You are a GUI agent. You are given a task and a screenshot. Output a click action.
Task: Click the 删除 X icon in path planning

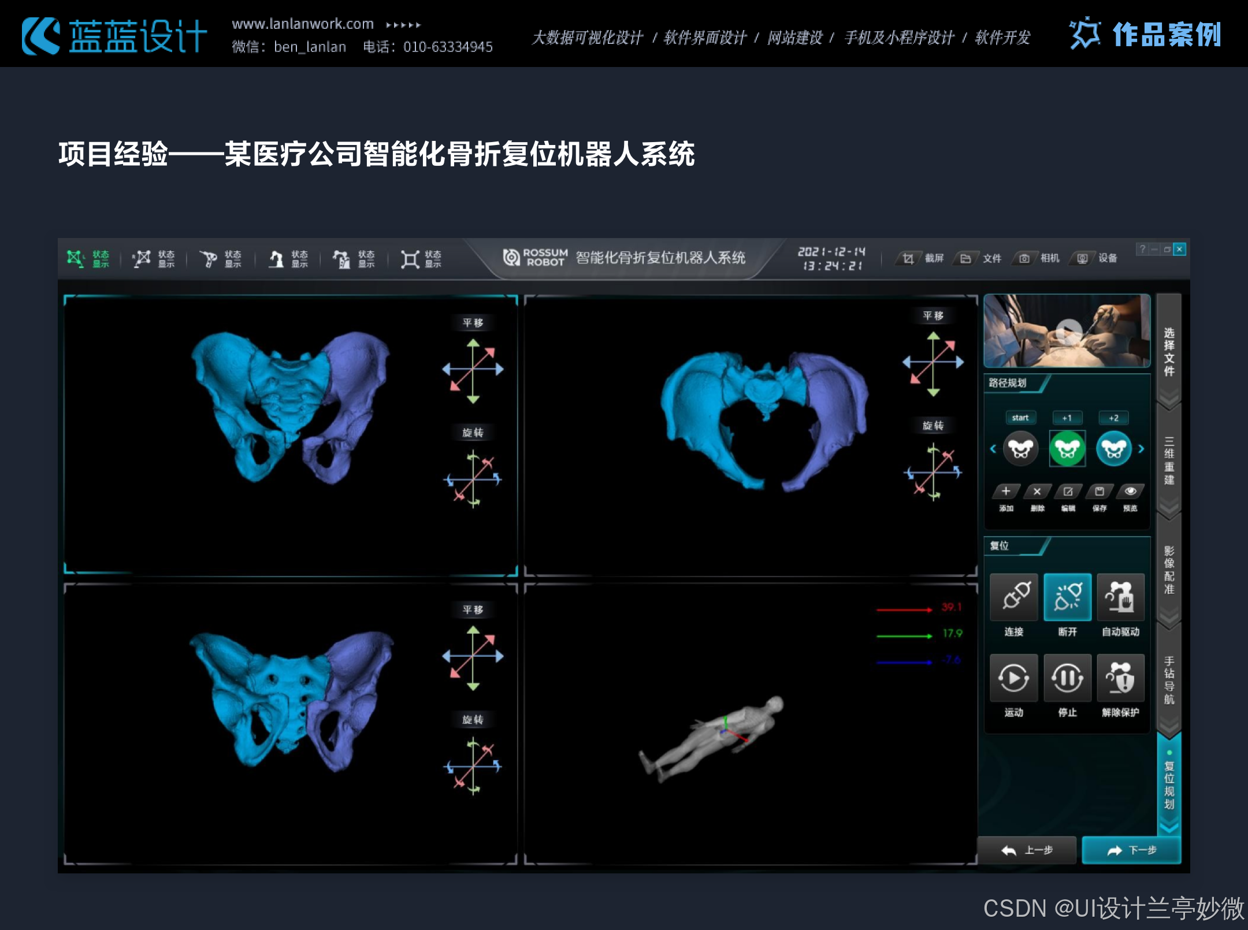click(1037, 492)
